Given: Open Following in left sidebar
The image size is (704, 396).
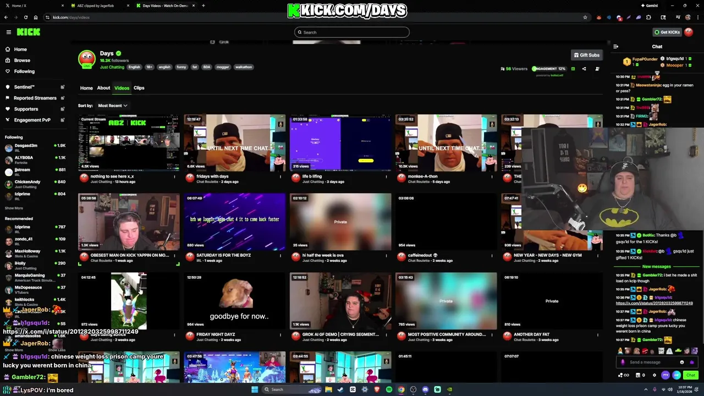Looking at the screenshot, I should tap(24, 71).
